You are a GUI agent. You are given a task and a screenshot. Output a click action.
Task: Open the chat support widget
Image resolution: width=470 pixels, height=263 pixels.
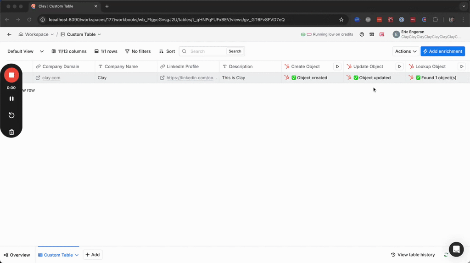[x=456, y=249]
